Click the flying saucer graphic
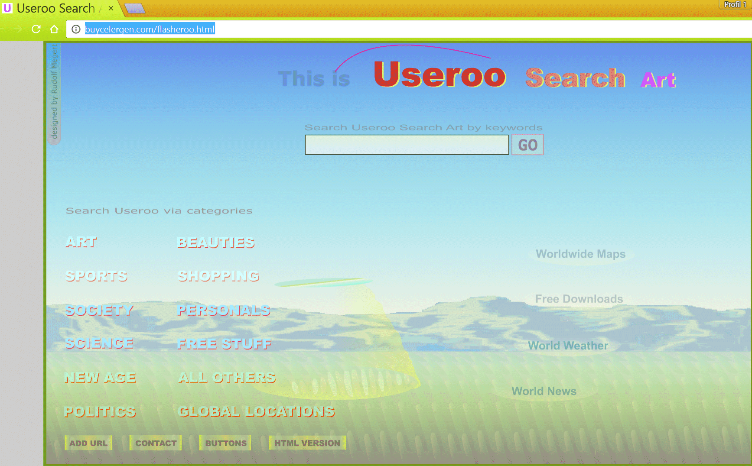This screenshot has height=466, width=752. coord(323,282)
